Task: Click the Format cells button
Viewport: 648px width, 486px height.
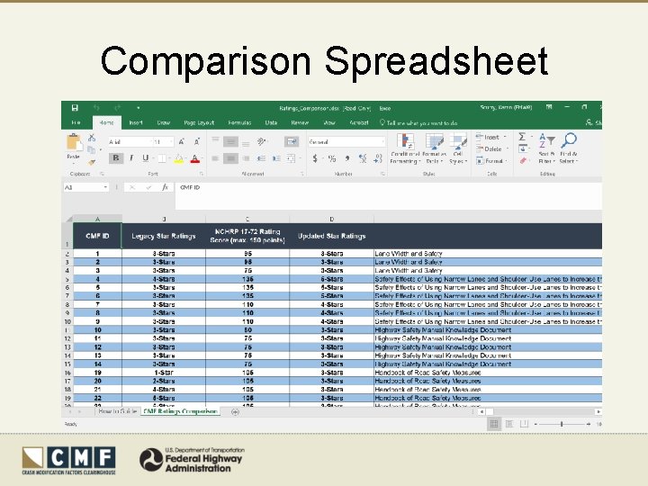Action: [491, 161]
